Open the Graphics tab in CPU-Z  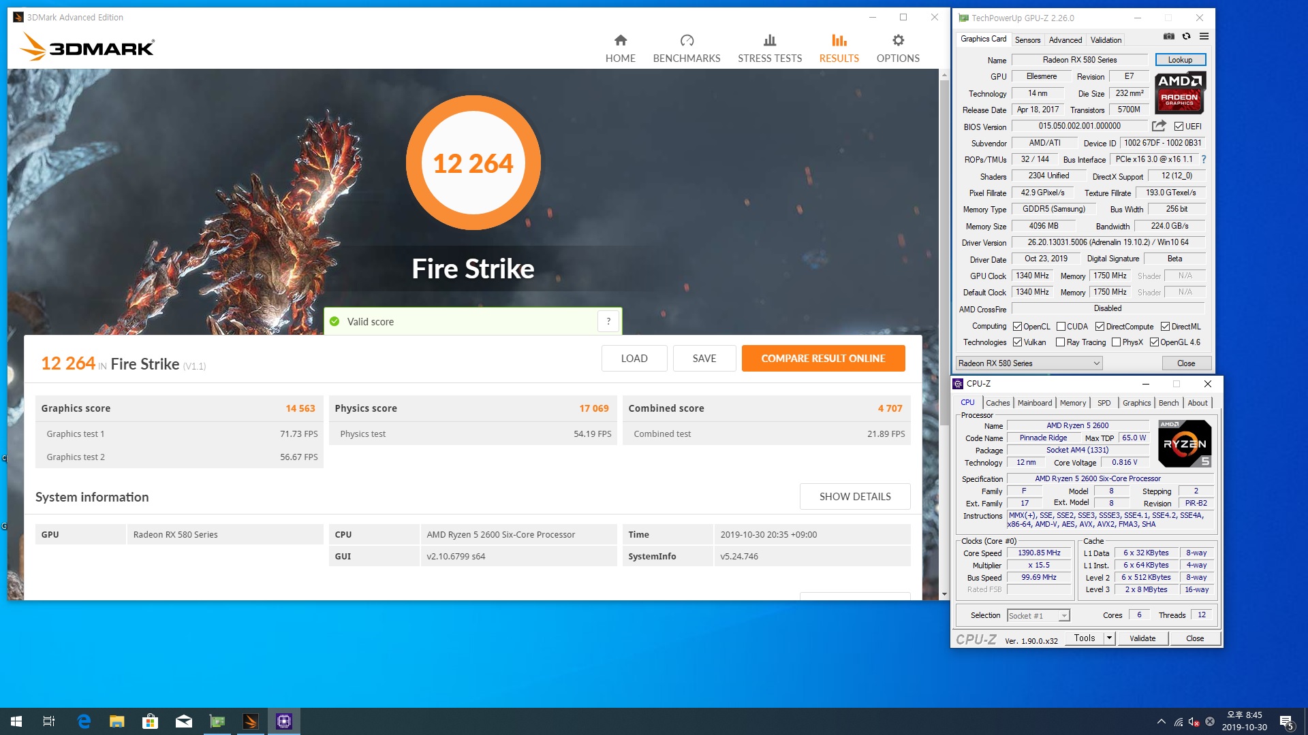[x=1136, y=403]
